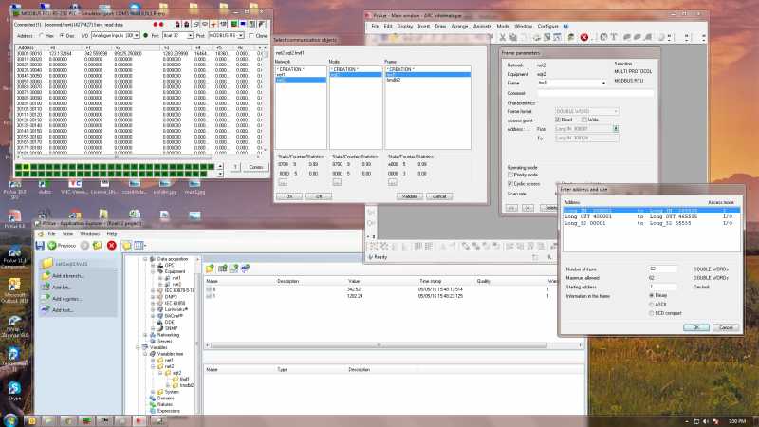Viewport: 759px width, 427px height.
Task: Toggle the Clone checkbox in Modbus simulator
Action: coord(251,36)
